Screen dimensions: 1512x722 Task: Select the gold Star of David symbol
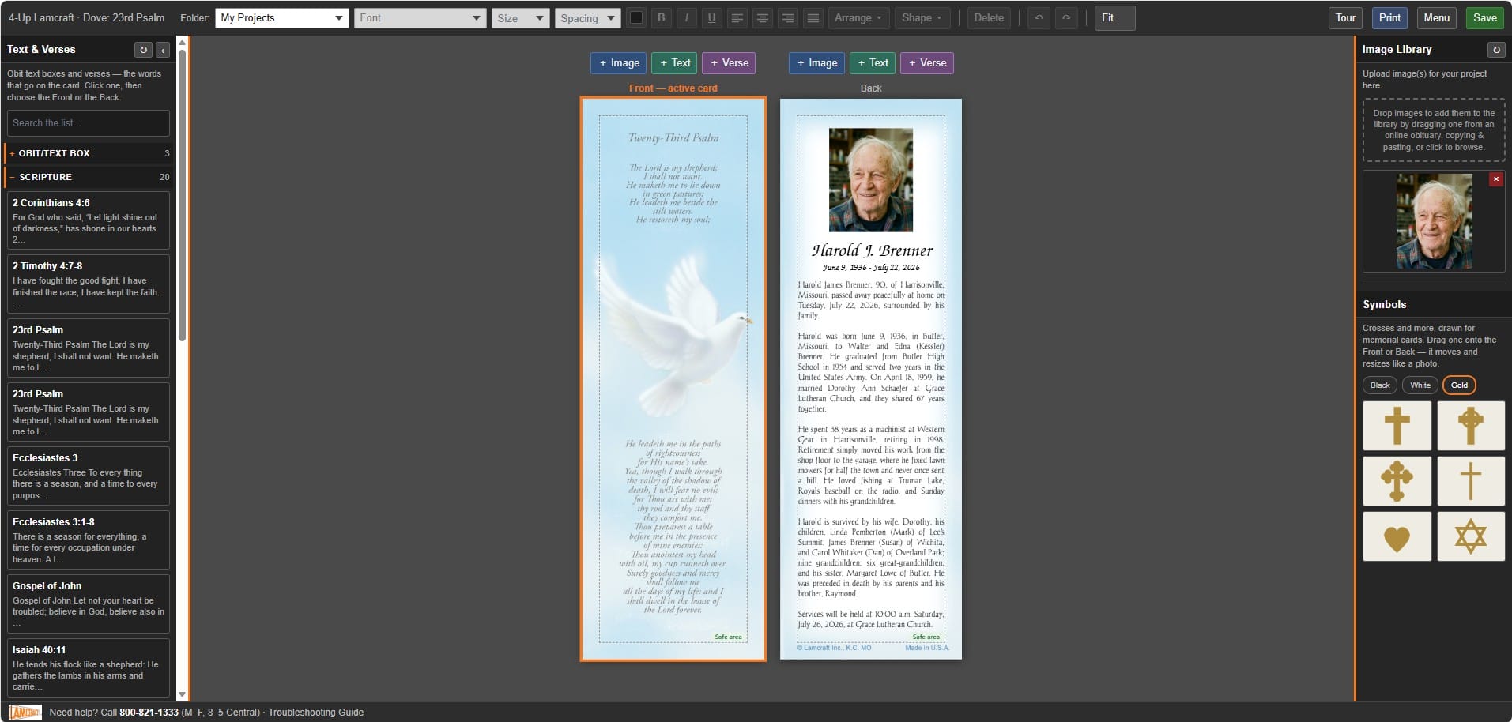point(1470,536)
